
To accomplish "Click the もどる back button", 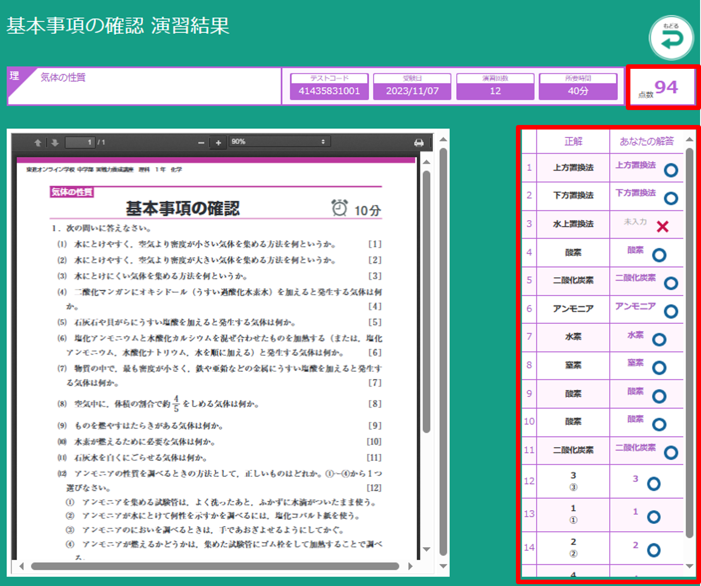I will 671,38.
